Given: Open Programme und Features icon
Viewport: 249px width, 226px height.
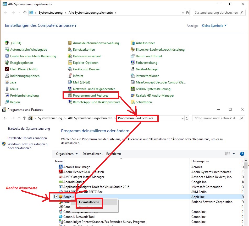Looking at the screenshot, I should [70, 96].
